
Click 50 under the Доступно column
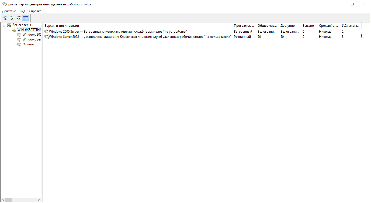click(x=282, y=36)
